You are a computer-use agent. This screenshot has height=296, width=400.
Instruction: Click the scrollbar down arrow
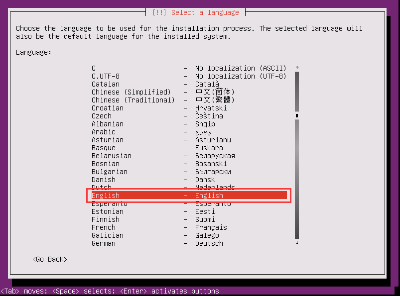pos(297,243)
